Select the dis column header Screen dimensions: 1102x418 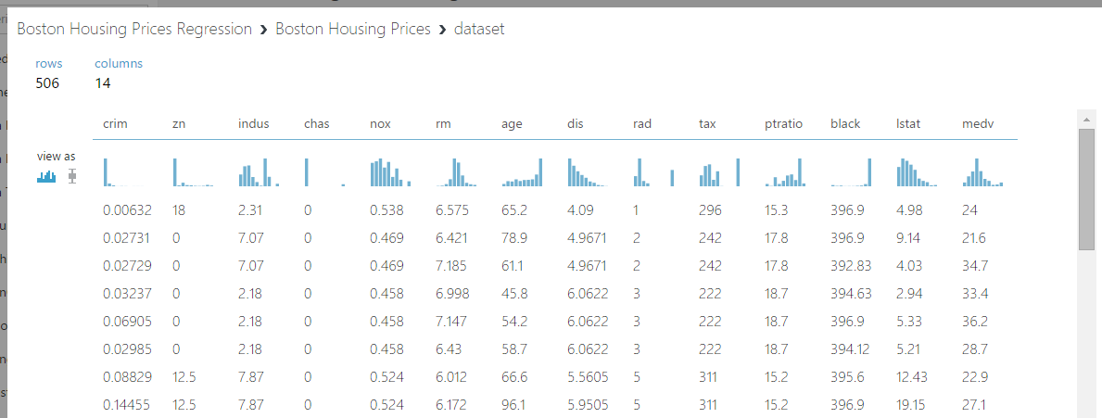tap(575, 124)
